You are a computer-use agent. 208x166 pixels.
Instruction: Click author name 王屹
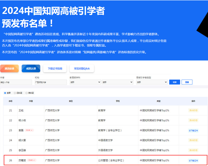click(21, 110)
